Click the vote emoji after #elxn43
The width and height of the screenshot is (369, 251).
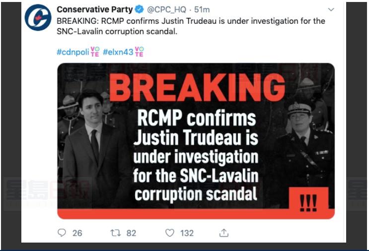click(x=140, y=52)
